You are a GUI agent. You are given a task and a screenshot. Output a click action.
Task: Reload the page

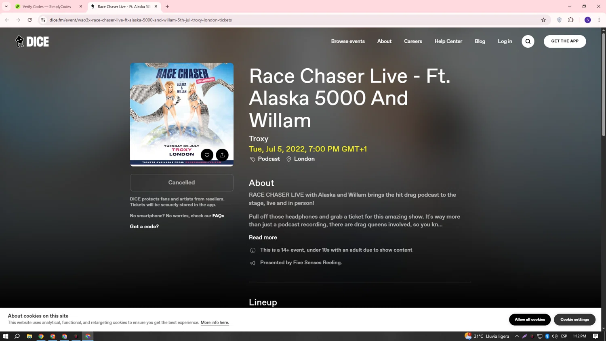[29, 20]
